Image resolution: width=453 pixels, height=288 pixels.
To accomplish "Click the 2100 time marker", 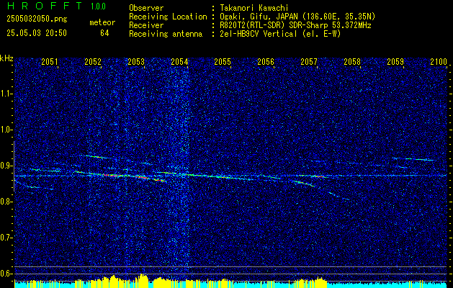I will coord(439,61).
